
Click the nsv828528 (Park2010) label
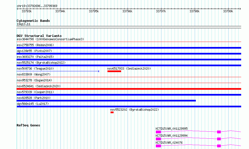pos(34,98)
